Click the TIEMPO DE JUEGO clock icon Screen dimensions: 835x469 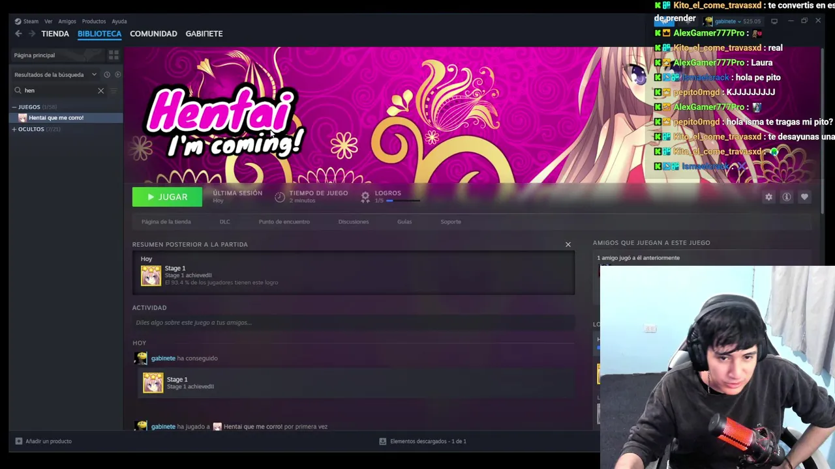click(x=280, y=197)
